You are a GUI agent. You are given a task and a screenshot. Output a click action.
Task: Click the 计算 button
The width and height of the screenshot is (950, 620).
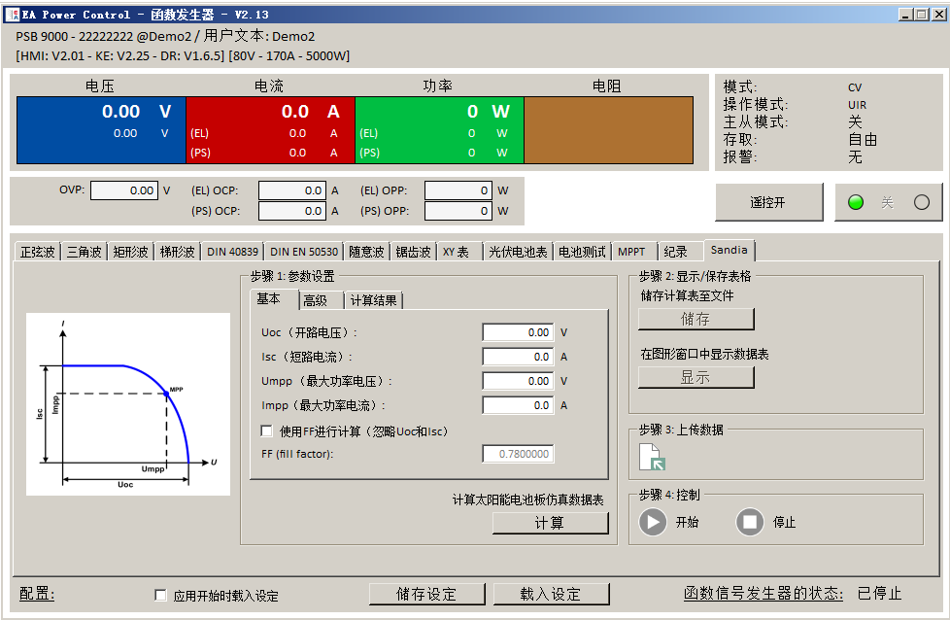point(550,523)
